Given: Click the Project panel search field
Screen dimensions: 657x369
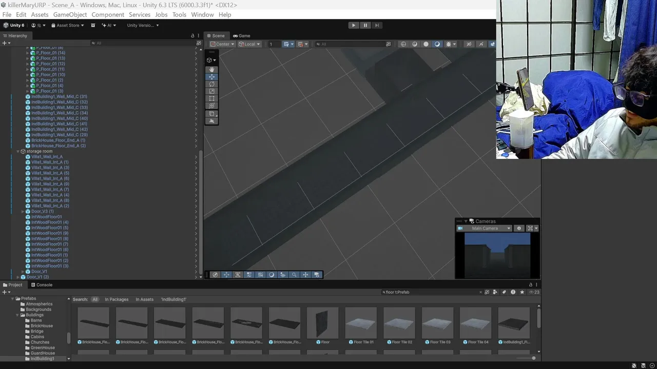Looking at the screenshot, I should coord(431,292).
